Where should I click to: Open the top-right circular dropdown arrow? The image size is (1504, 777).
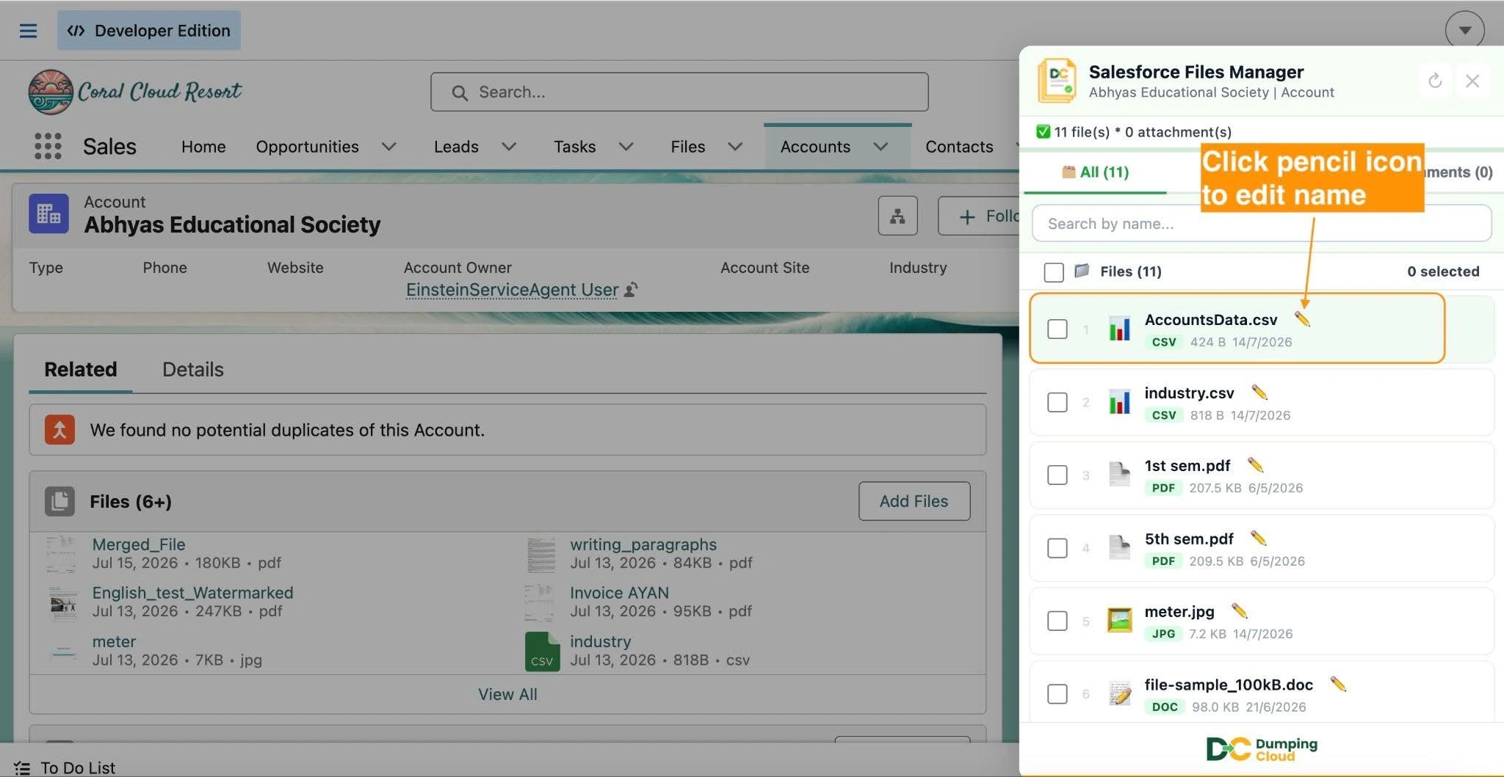pos(1464,31)
